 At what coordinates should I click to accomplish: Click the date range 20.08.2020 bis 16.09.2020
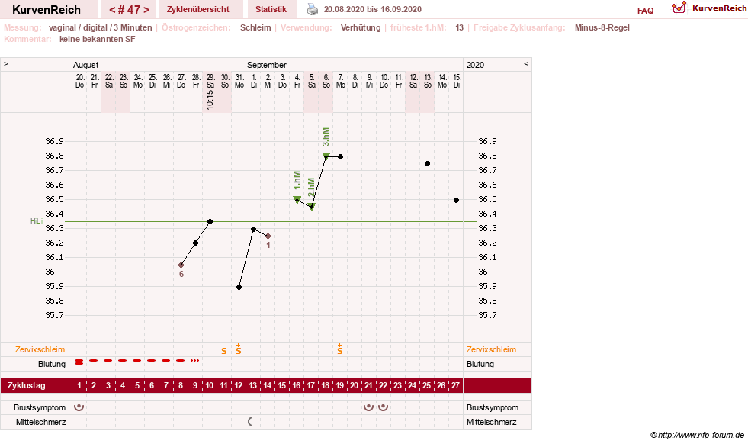click(x=373, y=9)
